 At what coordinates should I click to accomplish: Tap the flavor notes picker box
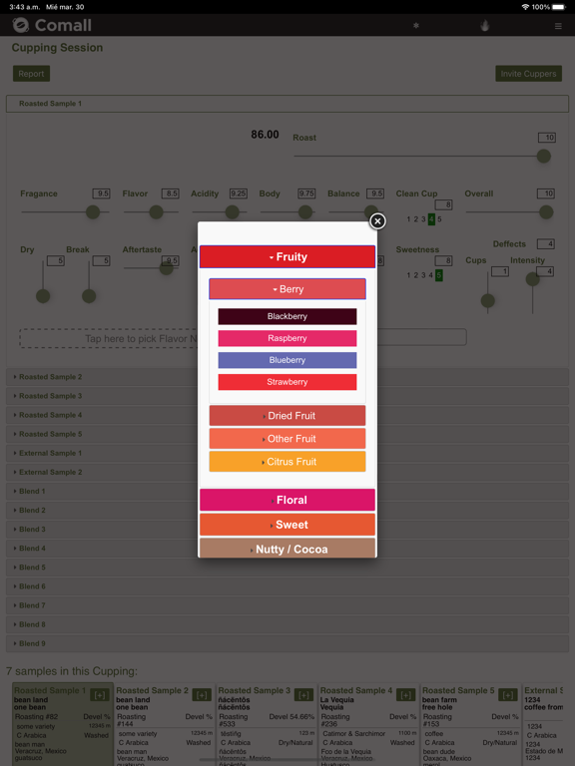click(109, 338)
